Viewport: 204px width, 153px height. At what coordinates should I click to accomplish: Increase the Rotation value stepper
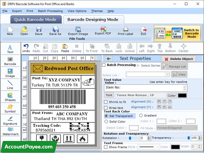pos(149,137)
